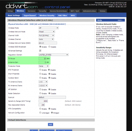Toggle the Advanced Settings checkbox

tap(40, 51)
